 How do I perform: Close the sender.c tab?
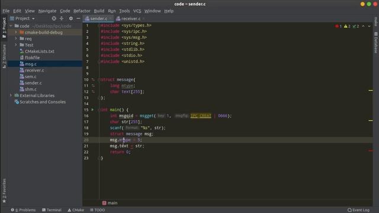tap(111, 18)
